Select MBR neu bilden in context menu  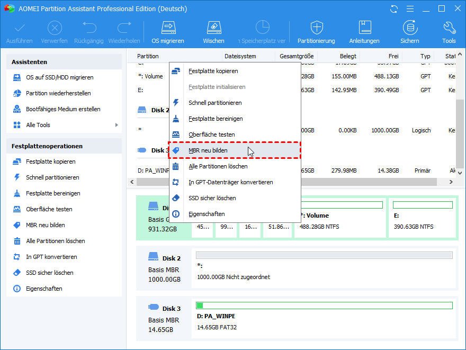[x=235, y=150]
